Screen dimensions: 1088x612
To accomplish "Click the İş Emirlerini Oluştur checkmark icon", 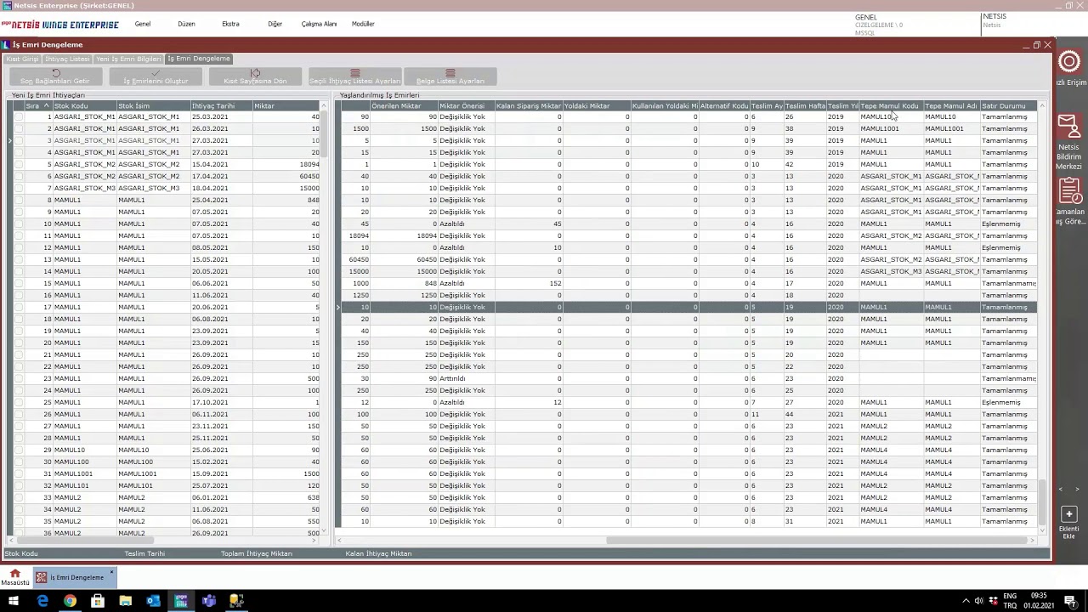I will coord(156,73).
